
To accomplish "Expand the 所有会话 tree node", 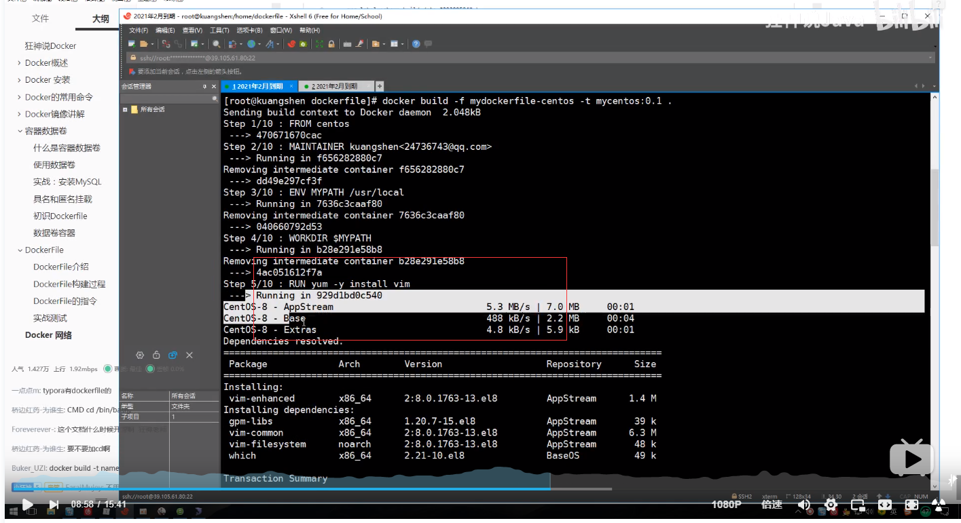I will 125,109.
